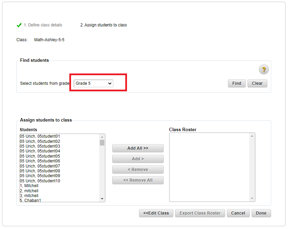Viewport: 289px width, 229px height.
Task: Click the Remove All button
Action: coord(138,180)
